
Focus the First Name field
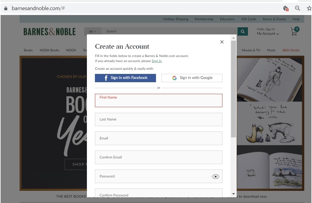pyautogui.click(x=159, y=100)
